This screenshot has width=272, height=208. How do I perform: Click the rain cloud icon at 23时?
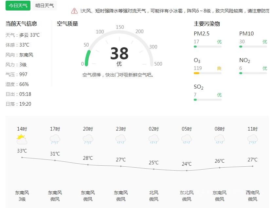pyautogui.click(x=121, y=140)
